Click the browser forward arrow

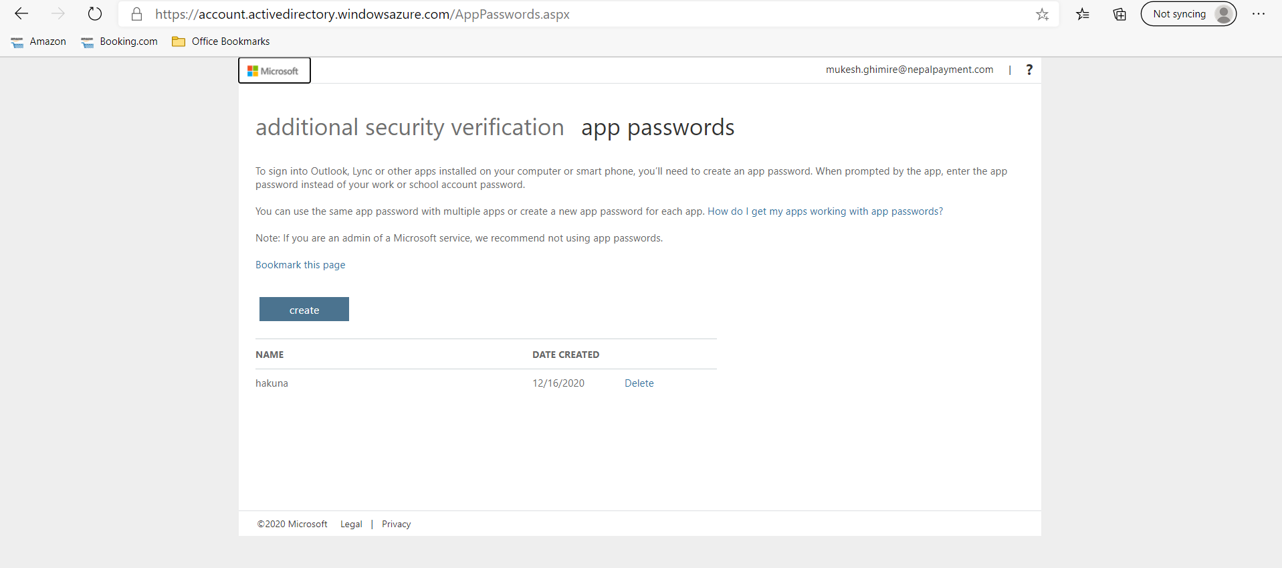click(x=58, y=14)
